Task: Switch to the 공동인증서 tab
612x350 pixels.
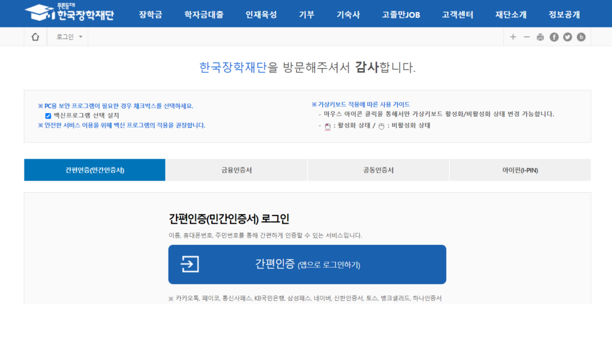Action: (x=378, y=170)
